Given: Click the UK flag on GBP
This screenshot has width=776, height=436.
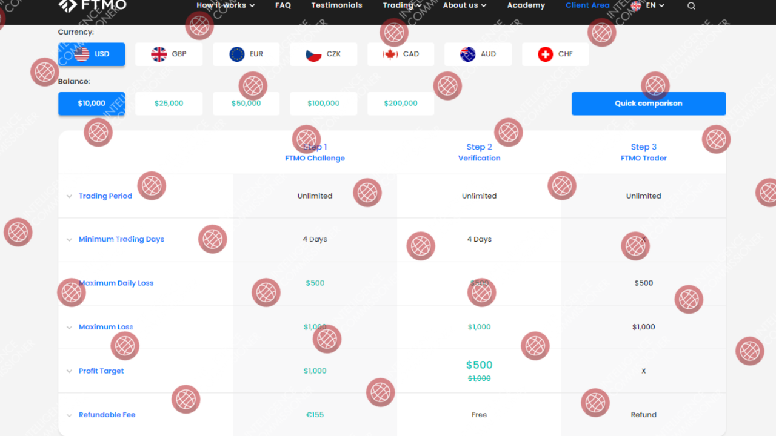Looking at the screenshot, I should click(159, 54).
